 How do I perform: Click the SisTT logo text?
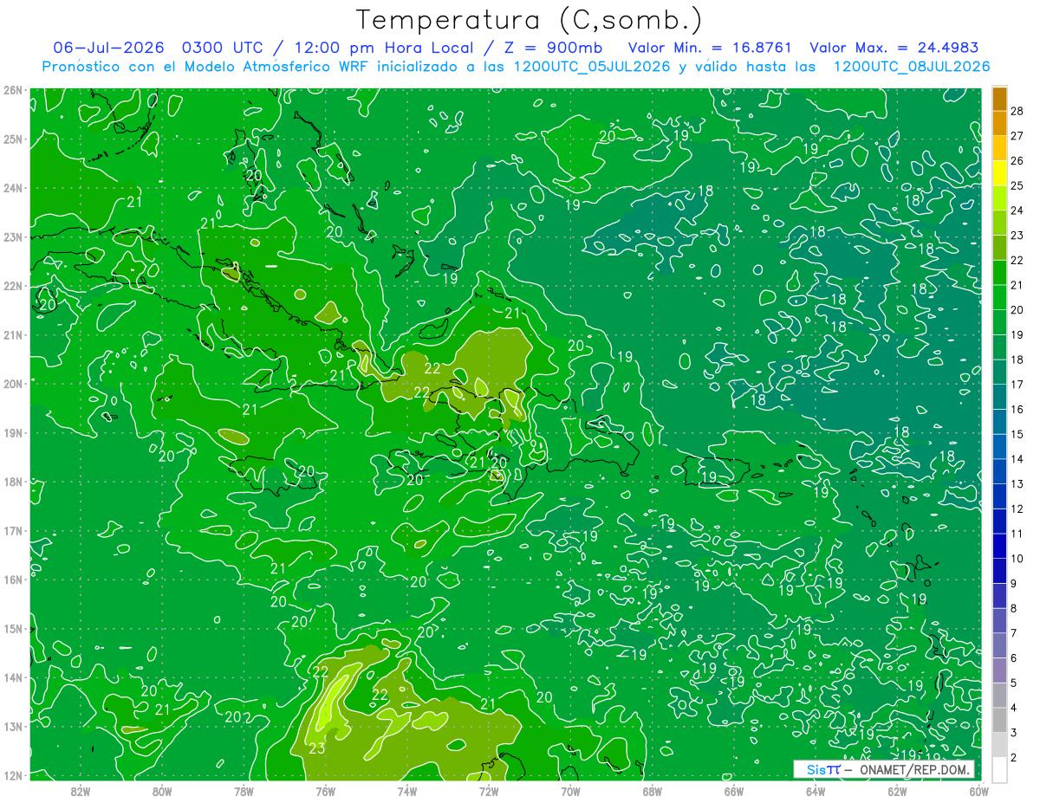pos(822,769)
